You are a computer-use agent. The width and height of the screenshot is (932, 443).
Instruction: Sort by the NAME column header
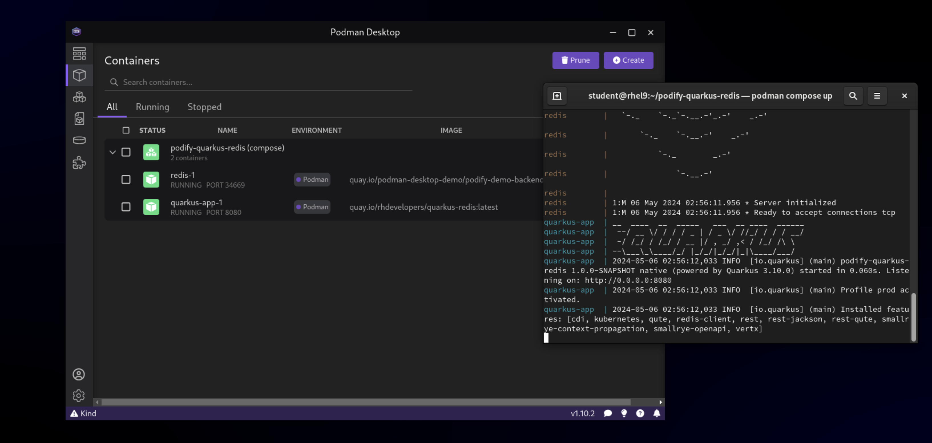click(x=227, y=130)
